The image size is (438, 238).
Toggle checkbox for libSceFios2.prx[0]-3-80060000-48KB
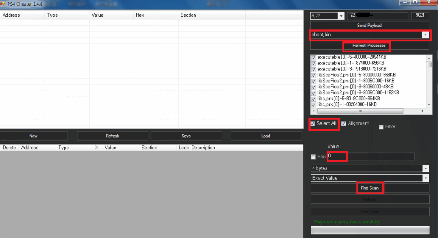point(314,87)
